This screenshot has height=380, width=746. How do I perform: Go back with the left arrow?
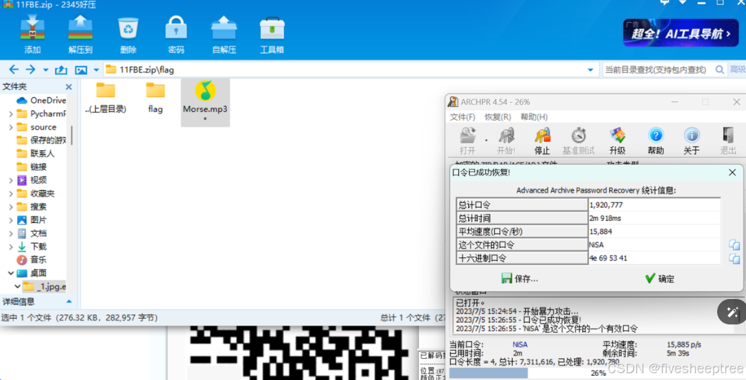point(14,70)
